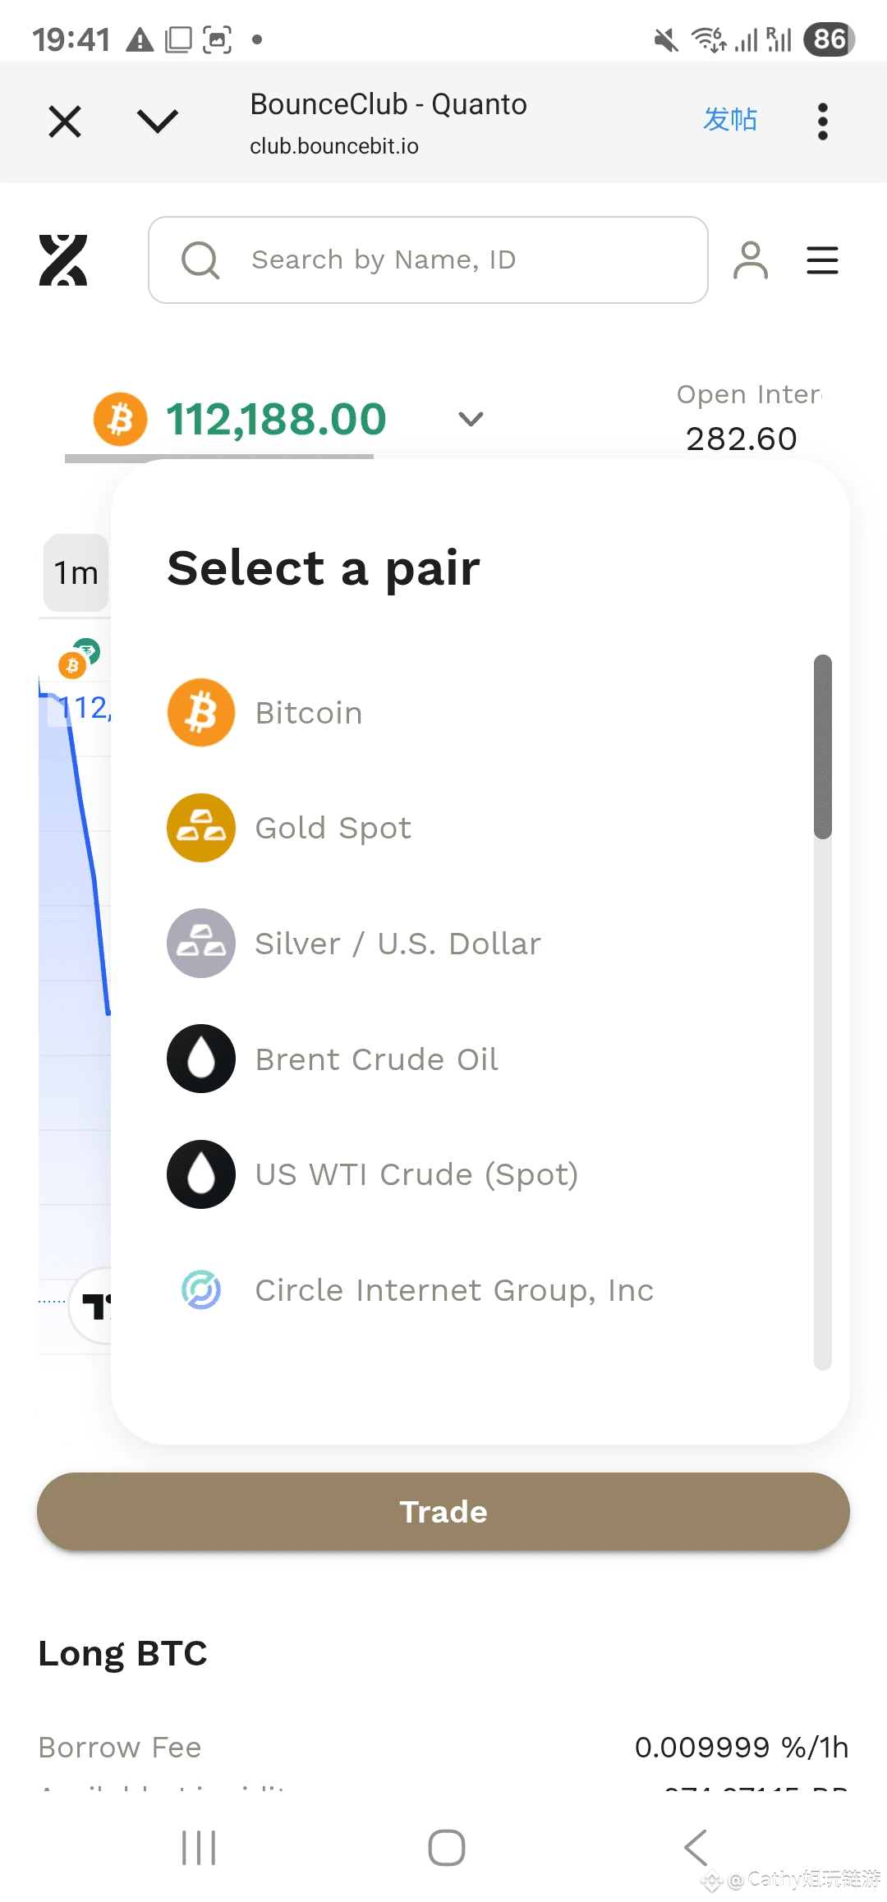Tap the Trade button
The image size is (887, 1902).
coord(443,1511)
